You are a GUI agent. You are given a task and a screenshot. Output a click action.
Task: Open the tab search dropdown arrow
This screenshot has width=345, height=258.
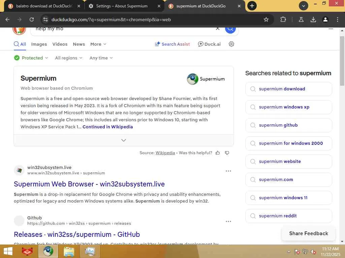(303, 6)
